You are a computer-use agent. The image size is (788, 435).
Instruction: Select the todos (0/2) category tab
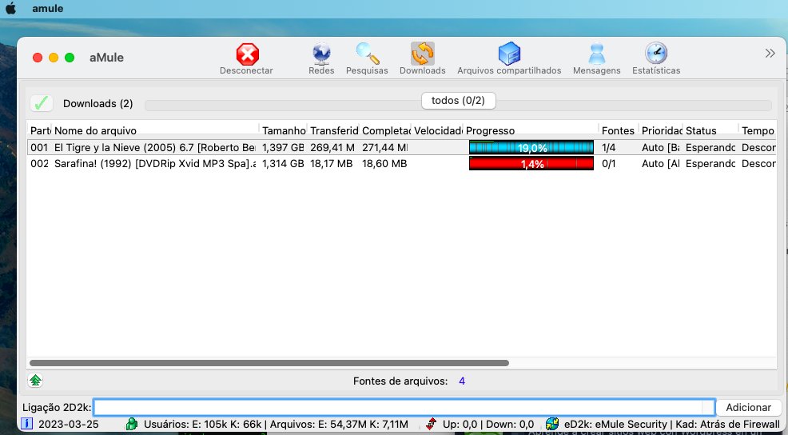[x=458, y=101]
